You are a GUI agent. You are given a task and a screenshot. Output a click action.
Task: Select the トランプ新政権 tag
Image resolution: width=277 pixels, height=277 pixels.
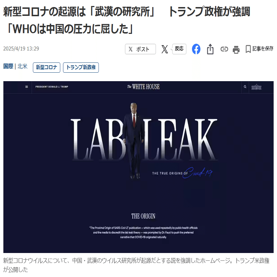[x=81, y=67]
